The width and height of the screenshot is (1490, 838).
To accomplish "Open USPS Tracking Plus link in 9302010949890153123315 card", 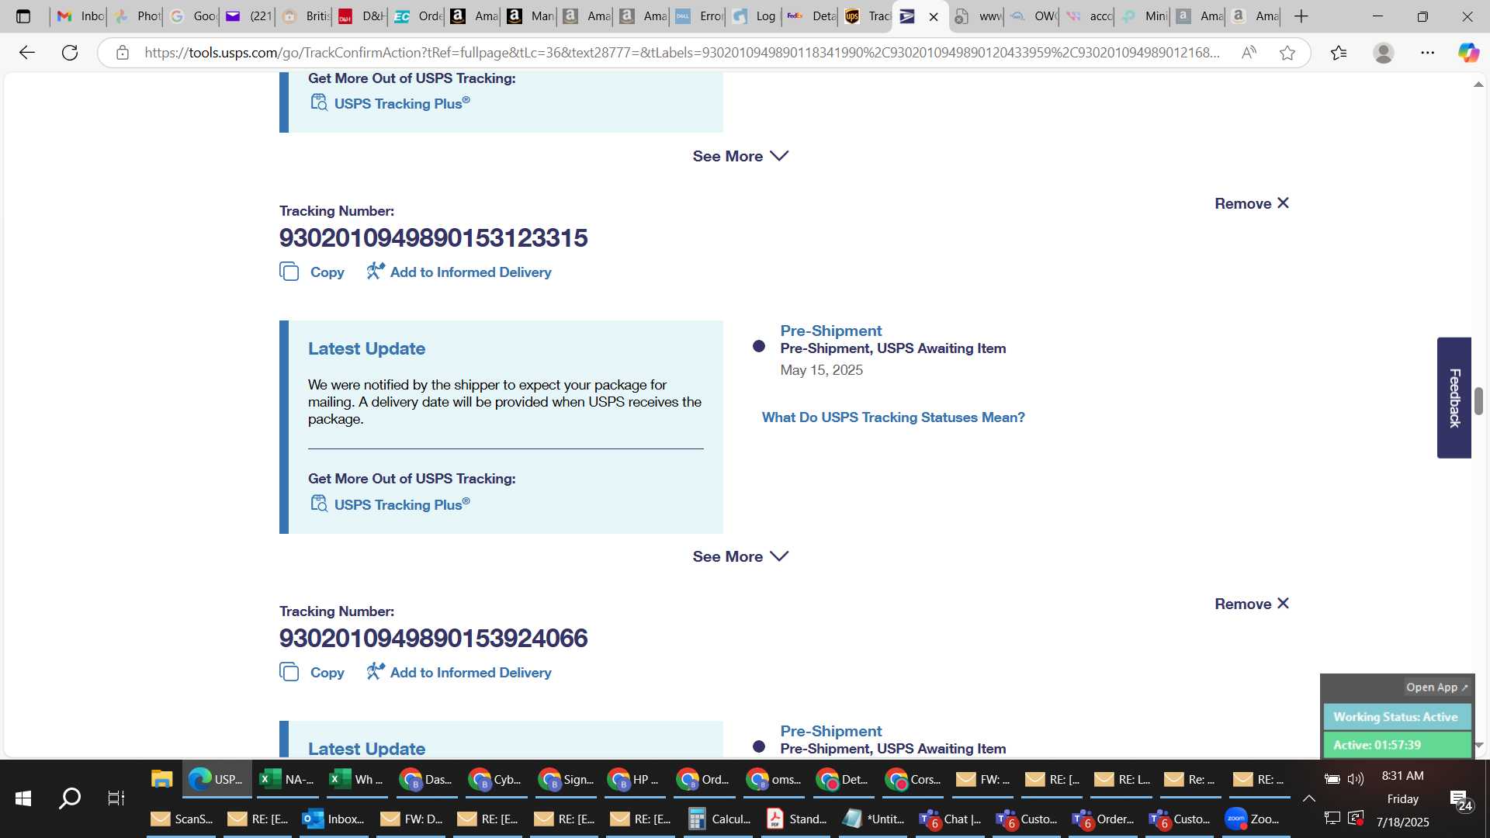I will click(x=390, y=504).
